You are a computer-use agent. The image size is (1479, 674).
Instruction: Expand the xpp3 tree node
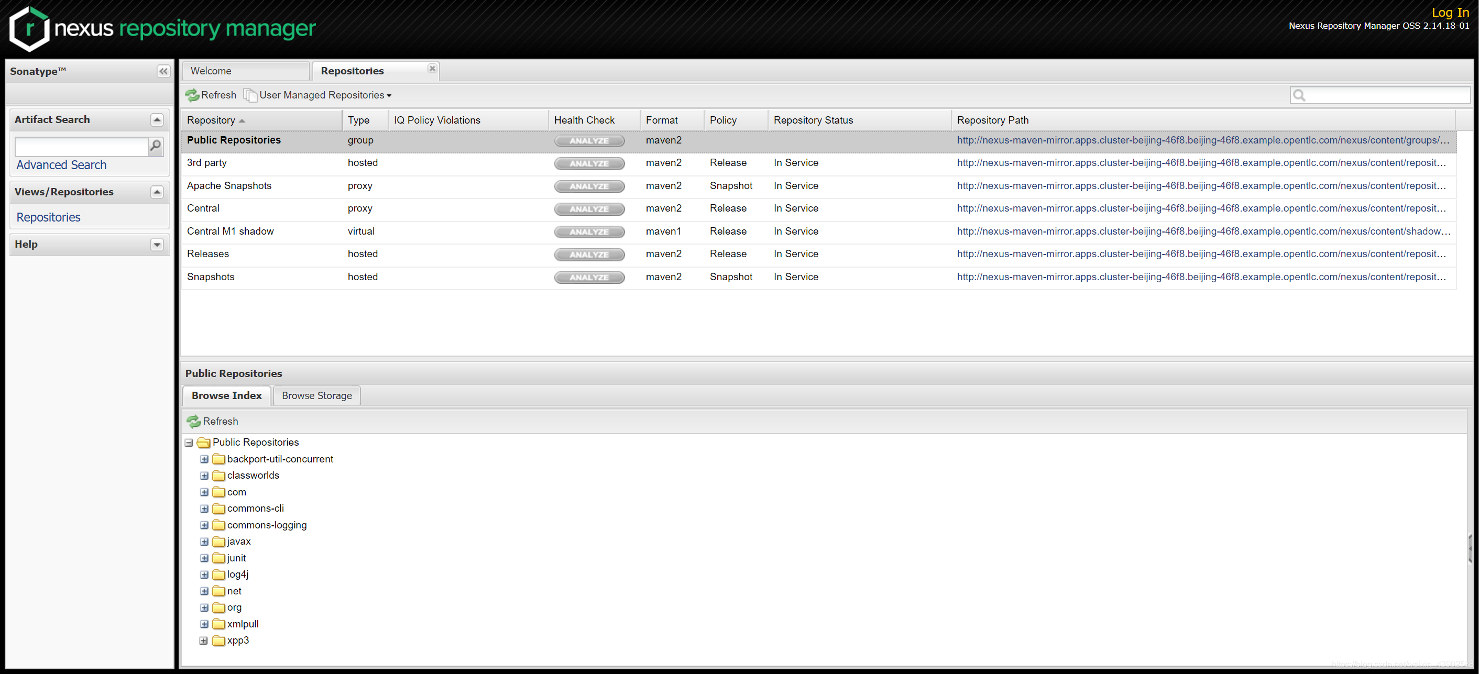[x=204, y=640]
